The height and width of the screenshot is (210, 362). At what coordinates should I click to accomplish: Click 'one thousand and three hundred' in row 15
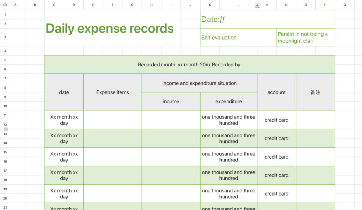coord(229,157)
